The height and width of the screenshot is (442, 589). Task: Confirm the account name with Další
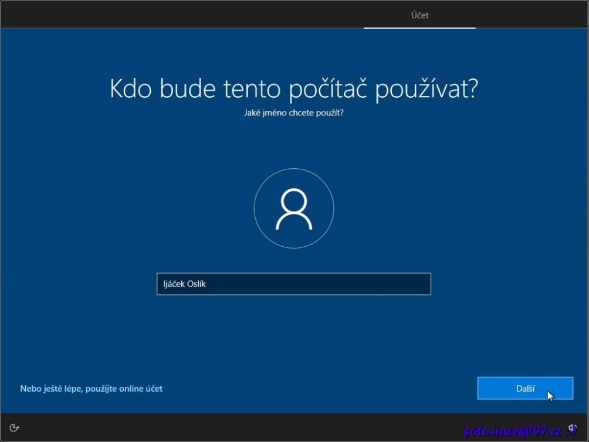pyautogui.click(x=524, y=388)
